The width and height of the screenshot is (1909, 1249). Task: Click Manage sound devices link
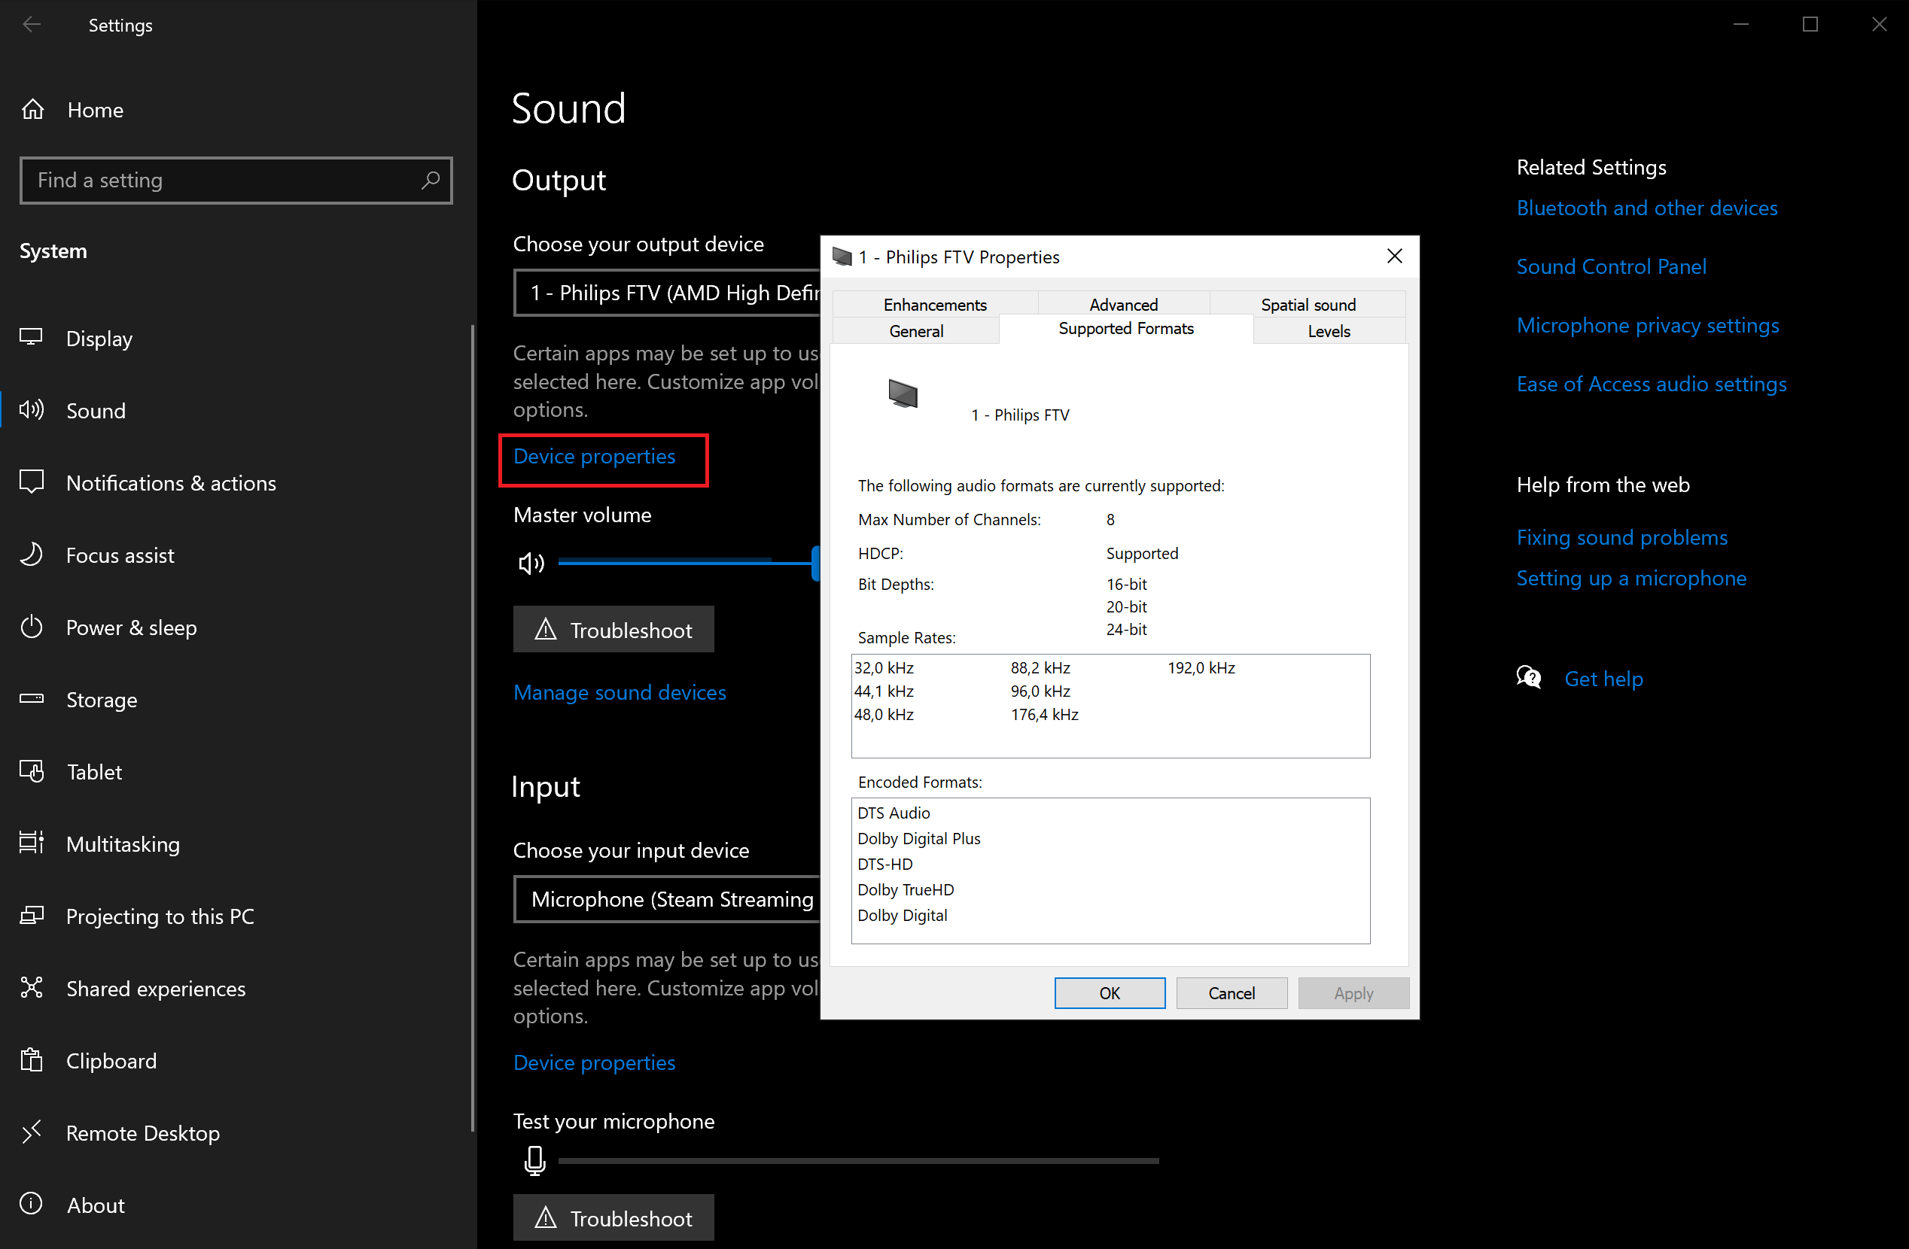point(620,691)
